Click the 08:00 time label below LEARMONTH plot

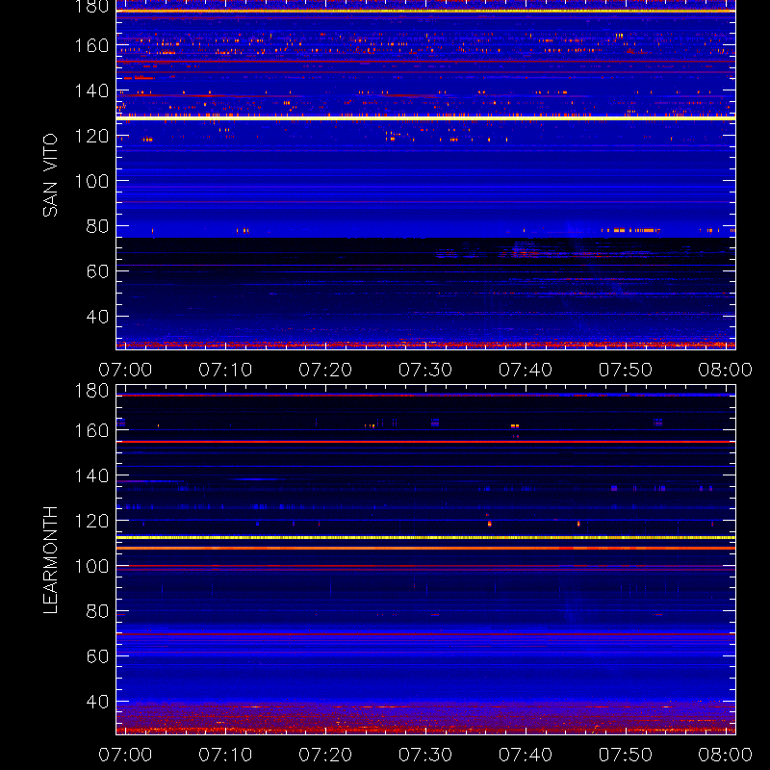coord(726,755)
